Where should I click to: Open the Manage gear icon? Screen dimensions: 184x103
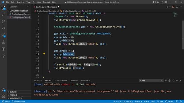[3, 96]
